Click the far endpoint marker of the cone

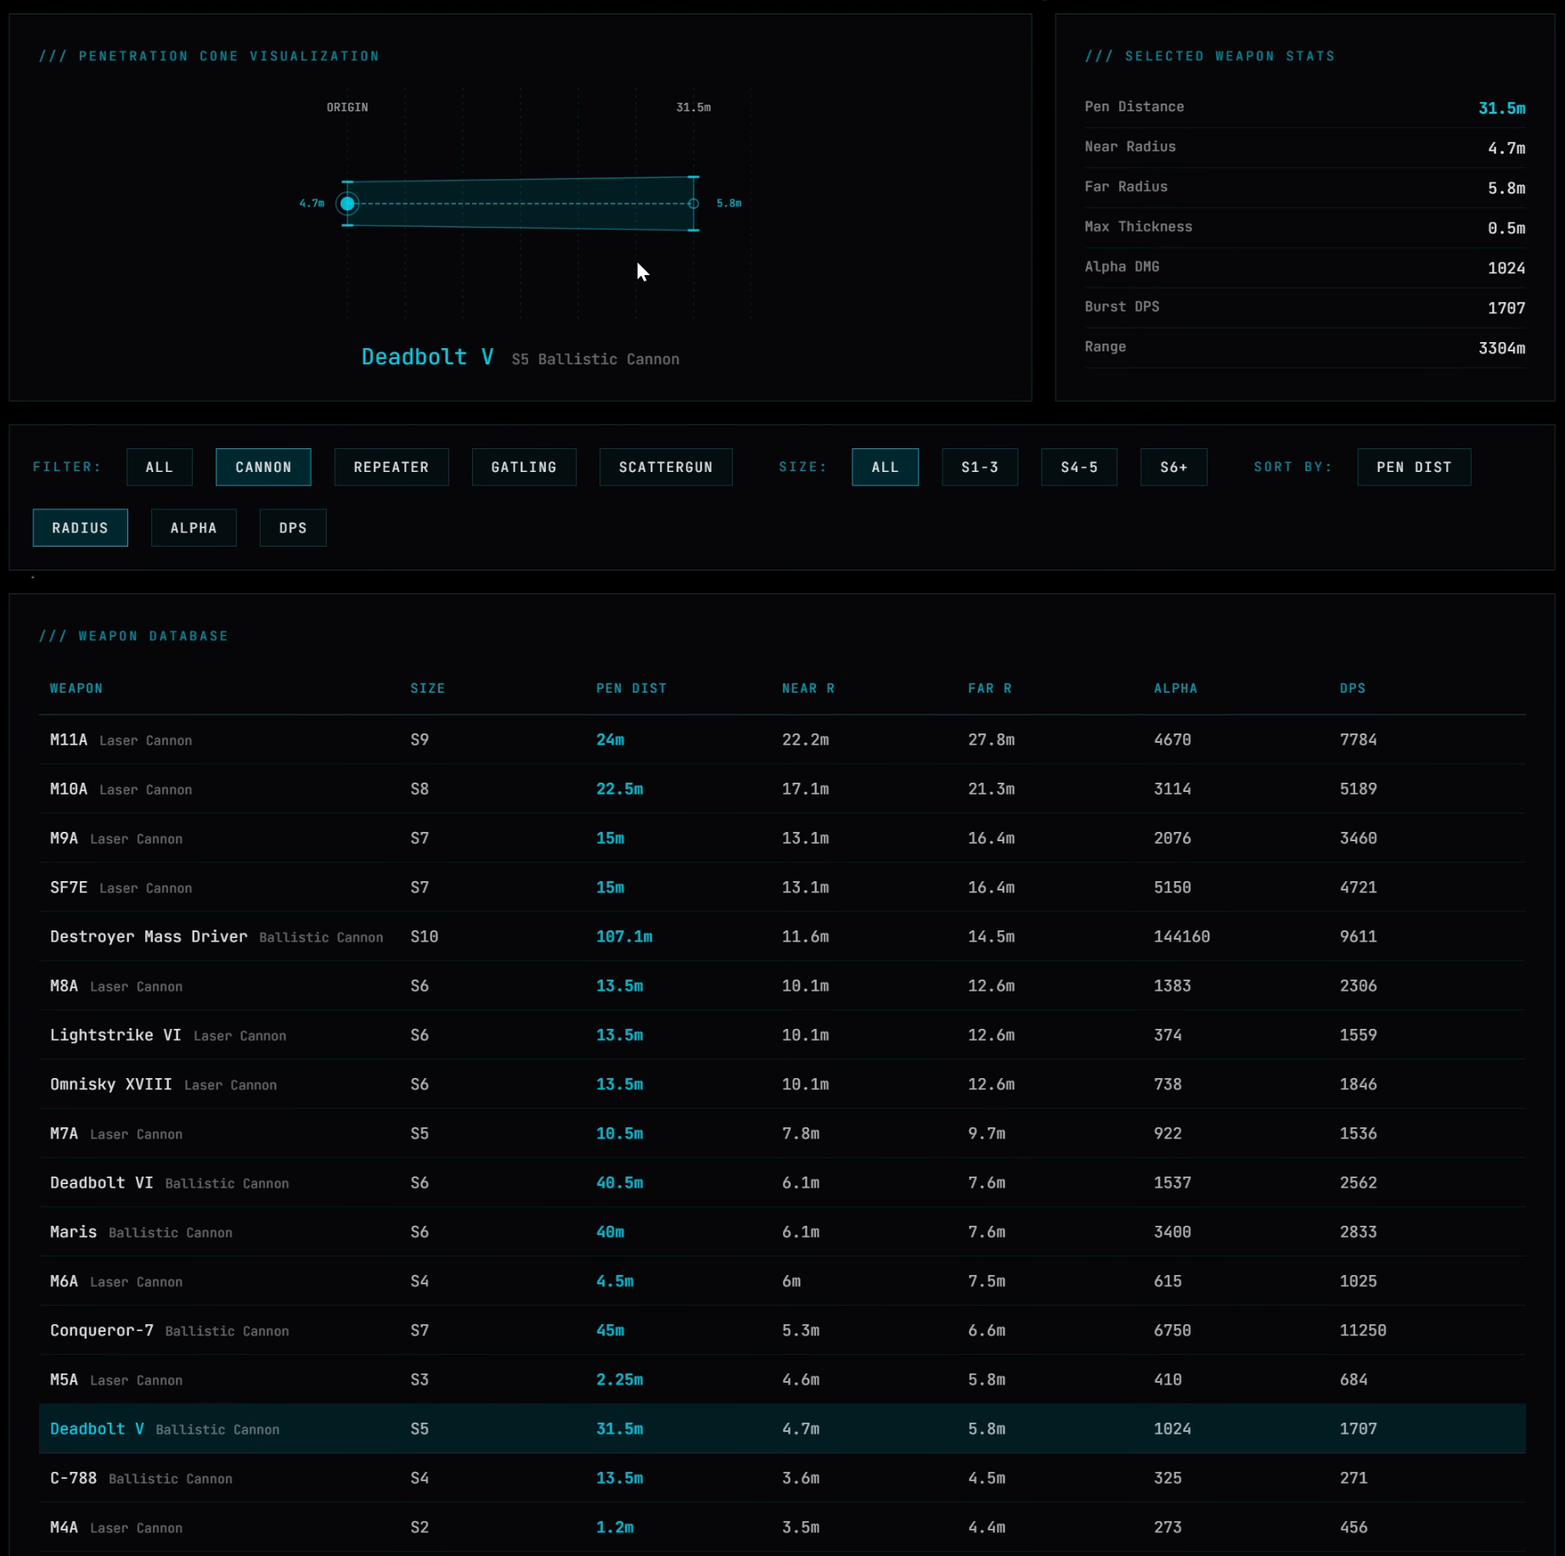click(694, 204)
